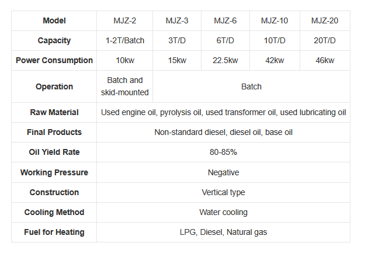The width and height of the screenshot is (365, 253).
Task: Click the Model header cell
Action: coord(54,21)
